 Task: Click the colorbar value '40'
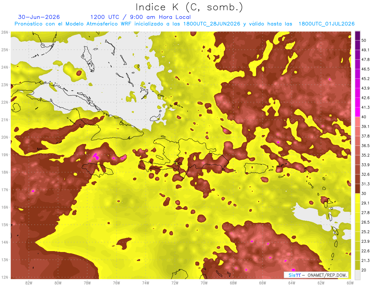(x=365, y=117)
